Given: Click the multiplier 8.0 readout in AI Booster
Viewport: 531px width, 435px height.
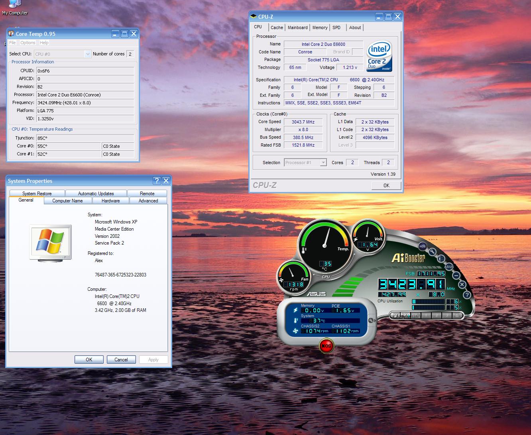Looking at the screenshot, I should pyautogui.click(x=437, y=294).
